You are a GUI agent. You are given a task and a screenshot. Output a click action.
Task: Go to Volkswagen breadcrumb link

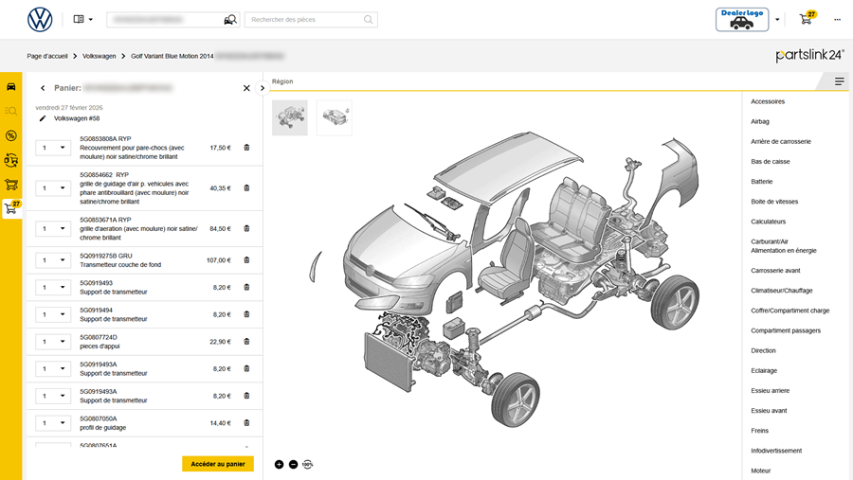tap(99, 56)
